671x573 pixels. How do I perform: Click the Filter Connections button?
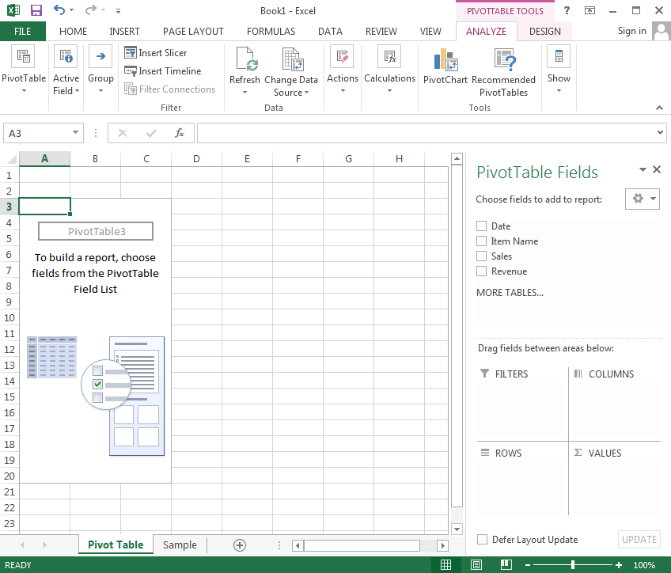tap(169, 89)
